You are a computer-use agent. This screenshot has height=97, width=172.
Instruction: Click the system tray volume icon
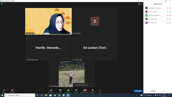[160, 95]
